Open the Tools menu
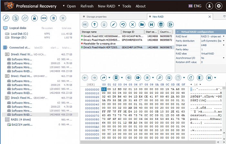 pyautogui.click(x=127, y=6)
